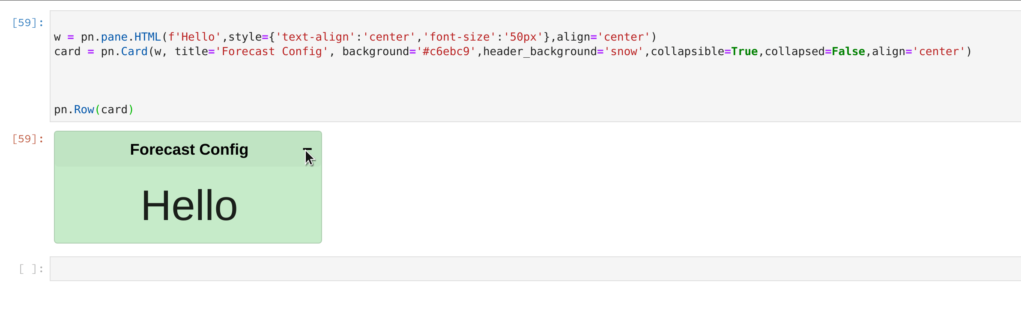Click the '#c6ebc9' background color value

pyautogui.click(x=446, y=51)
